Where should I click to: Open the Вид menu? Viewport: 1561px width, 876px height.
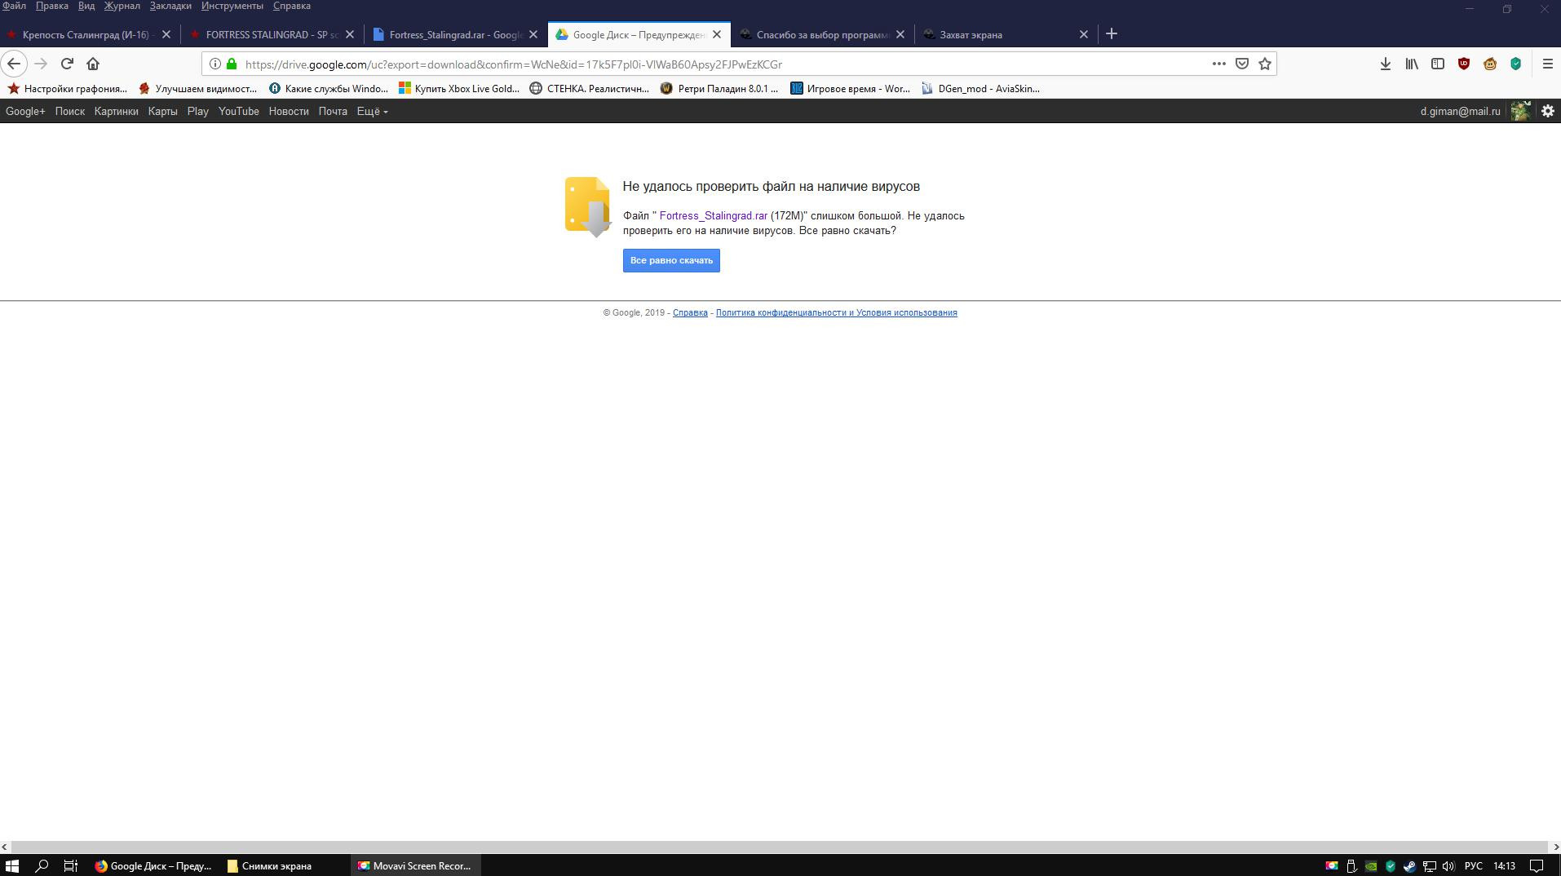(x=86, y=6)
